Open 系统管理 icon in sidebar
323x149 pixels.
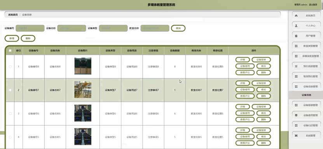[296, 136]
